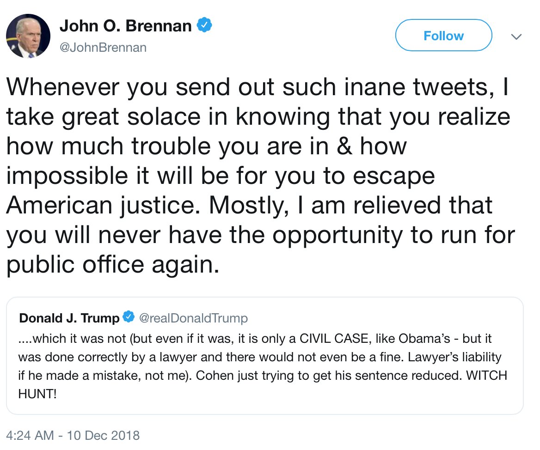Open John O. Brennan display name link
540x450 pixels.
coord(125,26)
